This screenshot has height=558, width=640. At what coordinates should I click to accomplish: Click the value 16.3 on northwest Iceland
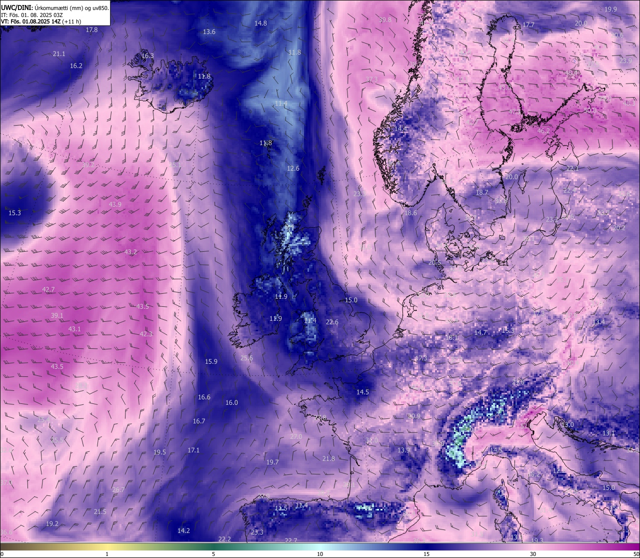[147, 56]
